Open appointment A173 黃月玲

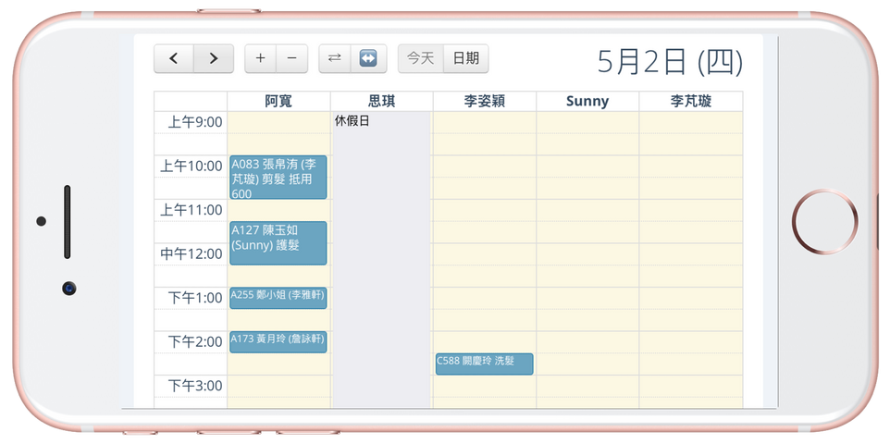point(278,341)
